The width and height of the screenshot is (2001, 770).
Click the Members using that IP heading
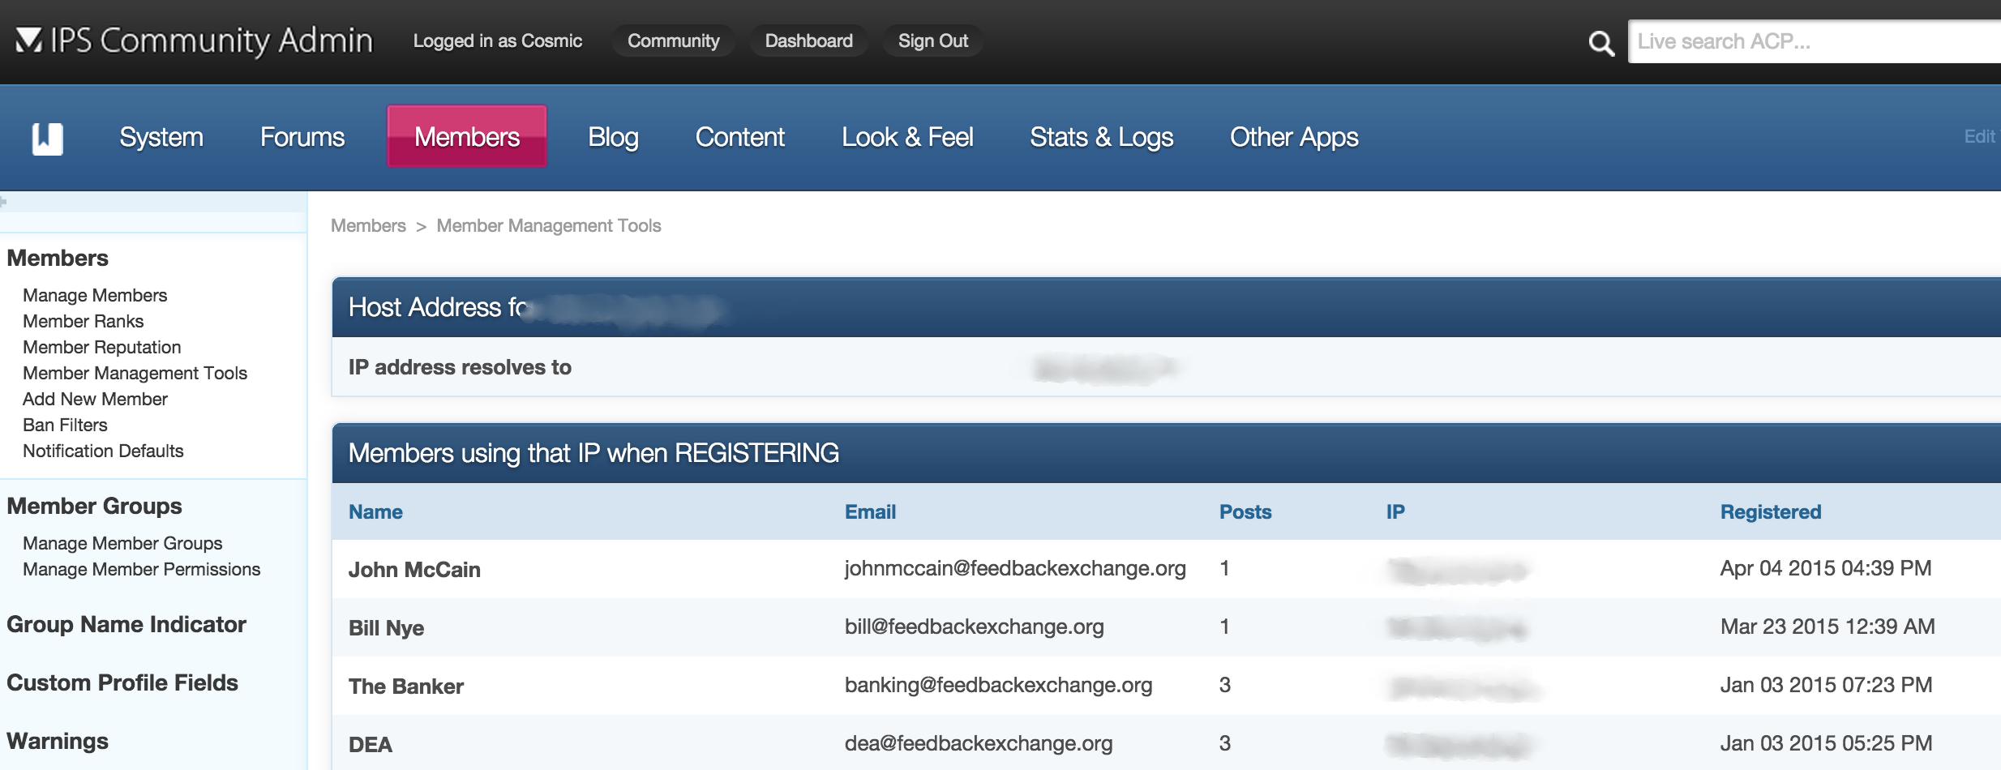pos(593,453)
